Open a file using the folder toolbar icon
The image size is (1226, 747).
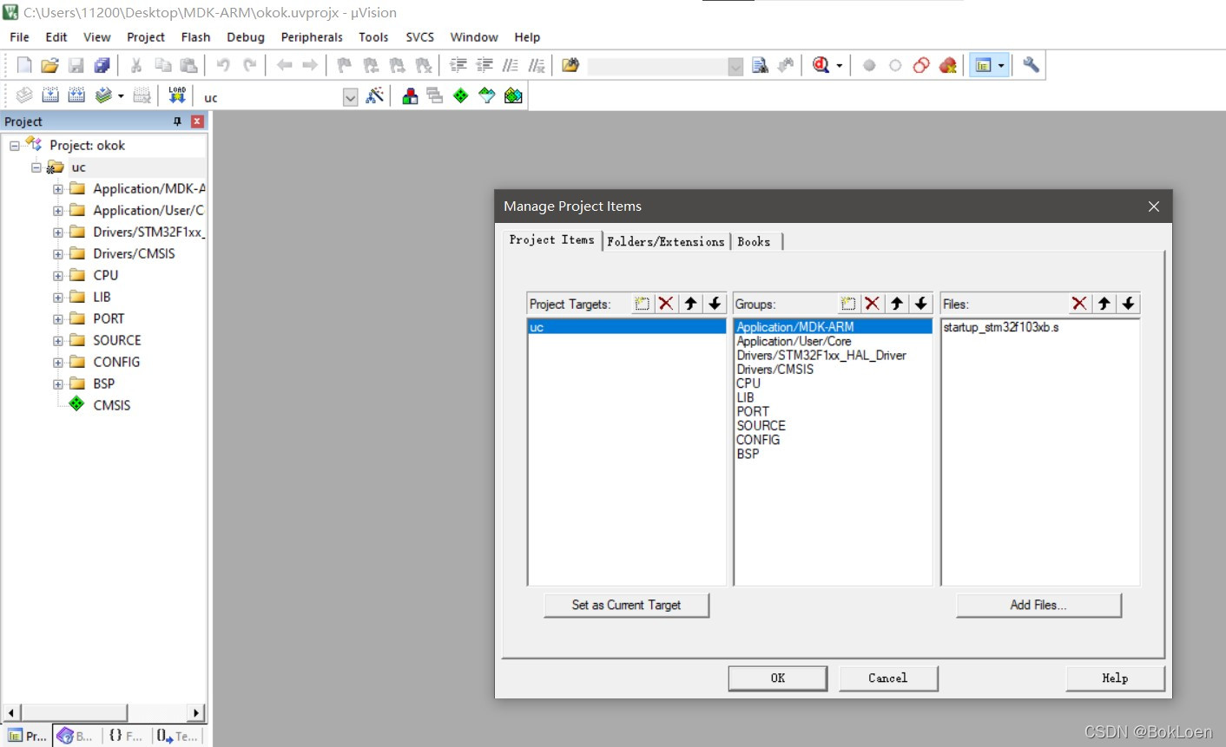pyautogui.click(x=49, y=65)
